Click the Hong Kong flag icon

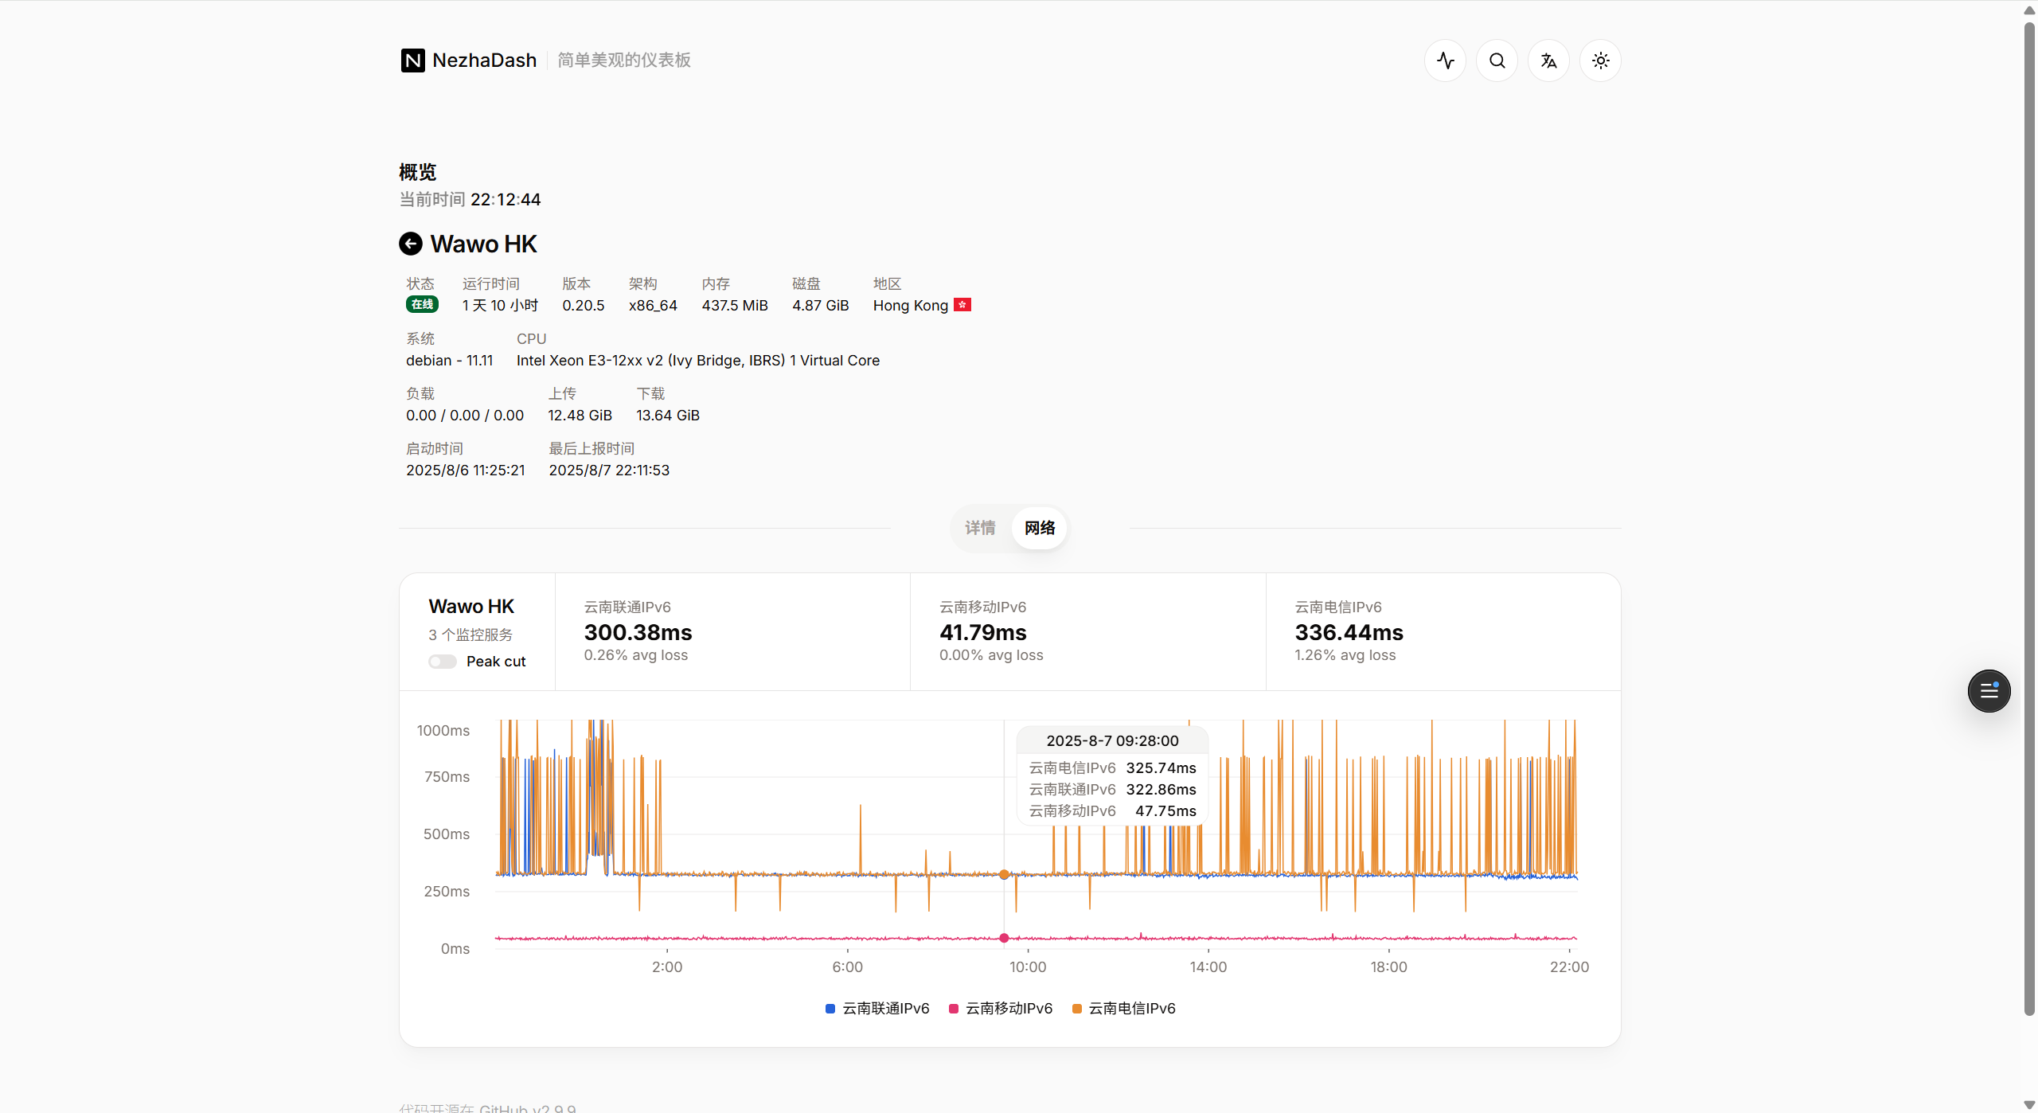[962, 305]
